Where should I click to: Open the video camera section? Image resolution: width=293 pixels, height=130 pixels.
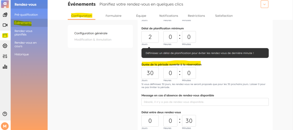pos(5,25)
